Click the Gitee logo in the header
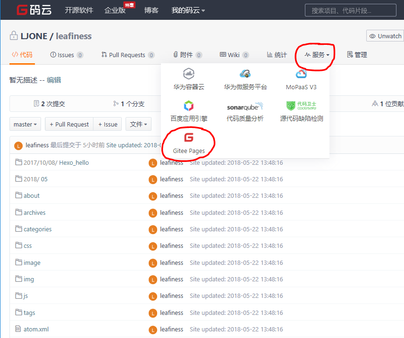This screenshot has height=338, width=404. (x=34, y=10)
